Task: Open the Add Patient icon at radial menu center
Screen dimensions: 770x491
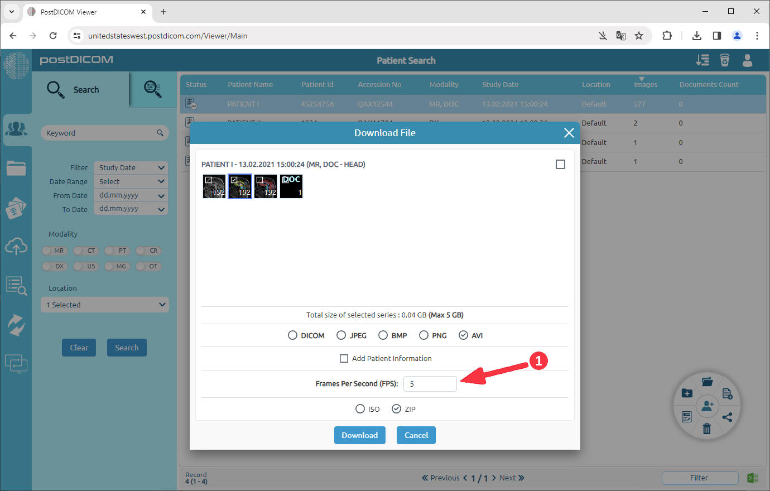Action: 707,406
